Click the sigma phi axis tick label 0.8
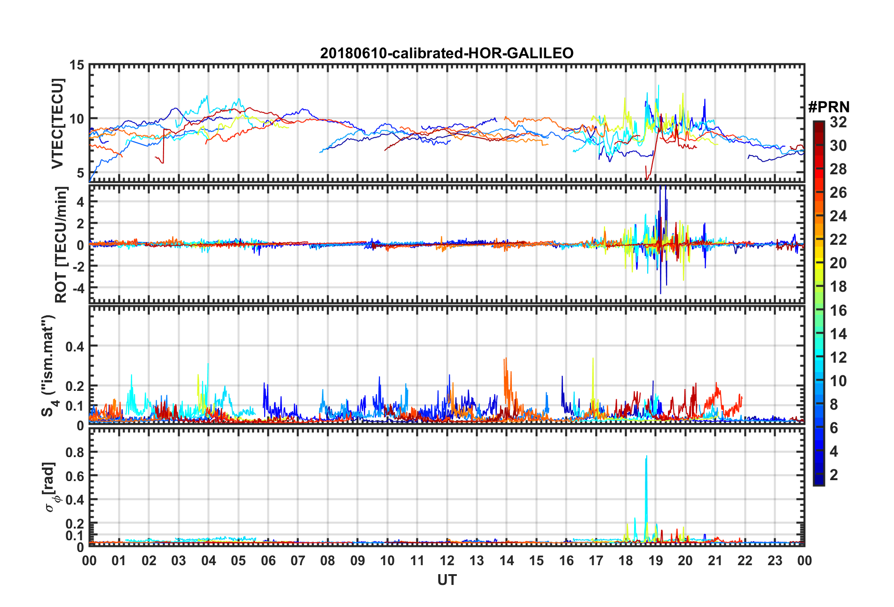The height and width of the screenshot is (607, 894). point(74,452)
